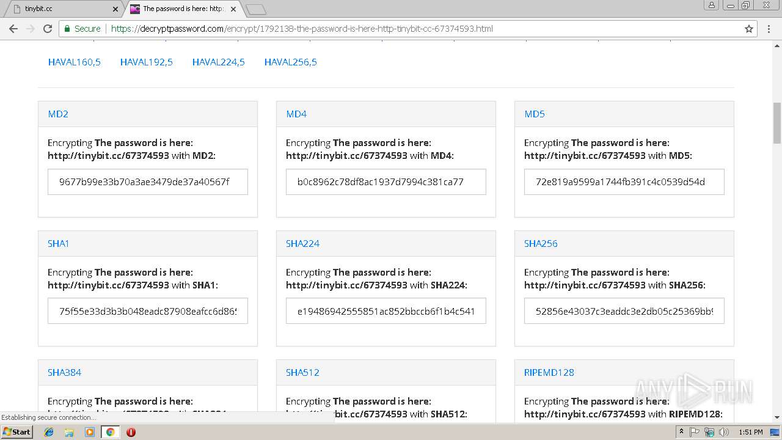Open the MD2 heading link
This screenshot has height=440, width=782.
pos(58,114)
